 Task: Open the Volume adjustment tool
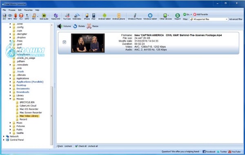(64, 26)
